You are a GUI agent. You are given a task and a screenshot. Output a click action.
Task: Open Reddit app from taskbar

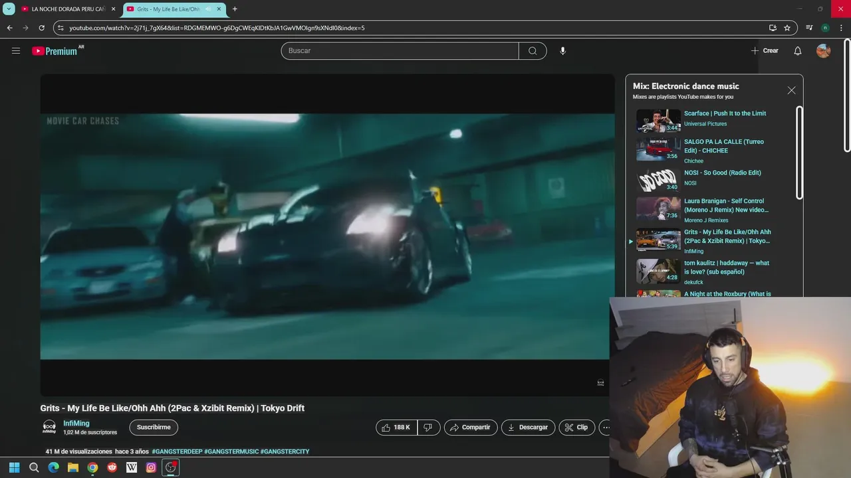112,467
